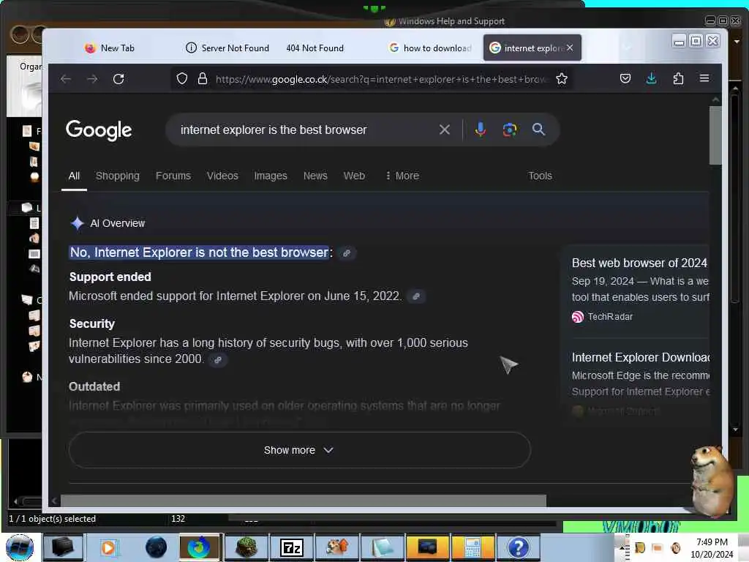Click the 'AI Overview' heading

118,223
